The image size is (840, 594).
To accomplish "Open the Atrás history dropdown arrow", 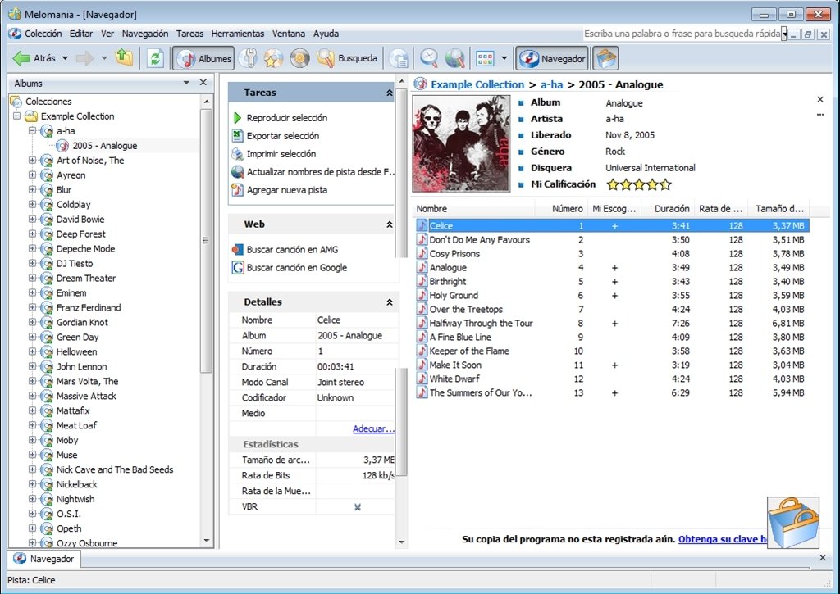I will click(65, 58).
